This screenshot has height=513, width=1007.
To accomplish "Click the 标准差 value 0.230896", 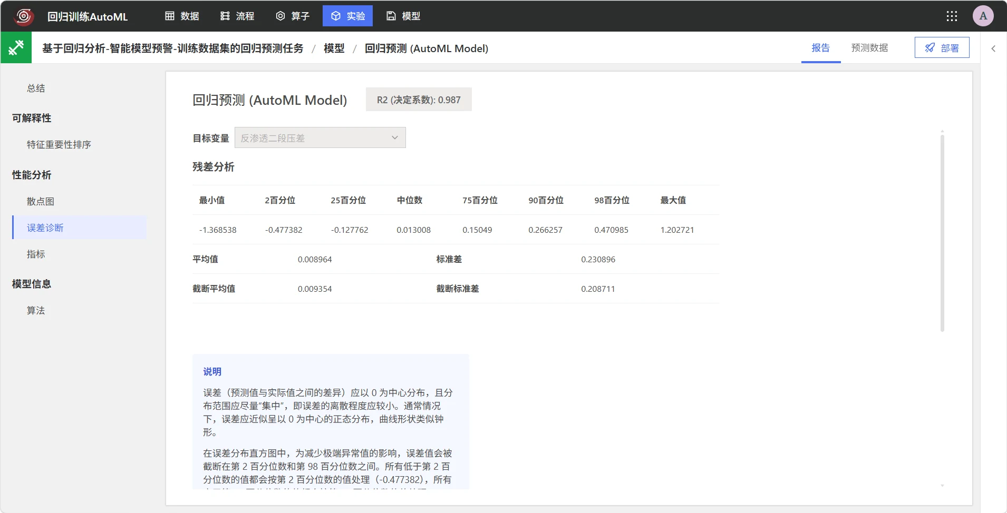I will pos(598,259).
